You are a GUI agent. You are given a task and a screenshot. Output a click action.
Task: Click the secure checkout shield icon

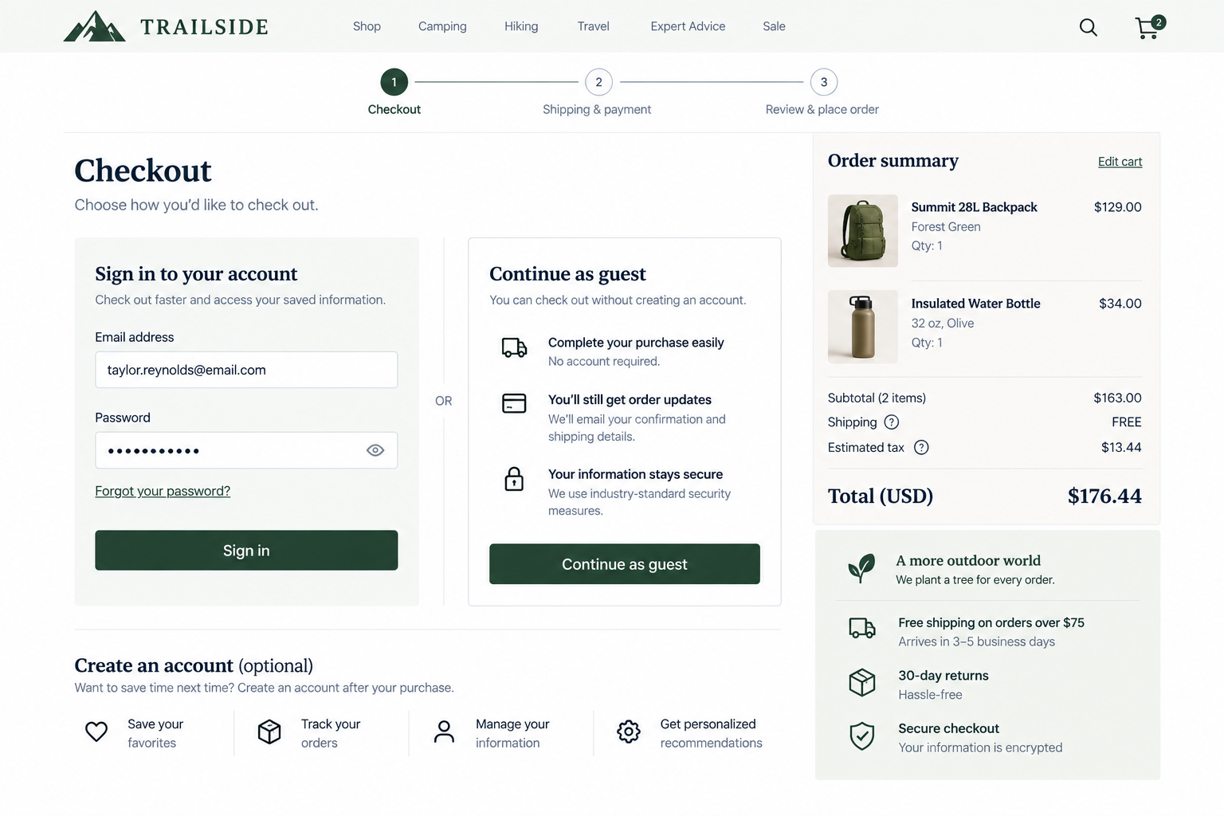[x=861, y=736]
